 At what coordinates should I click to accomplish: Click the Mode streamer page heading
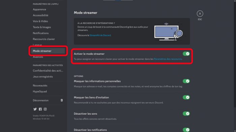point(86,13)
